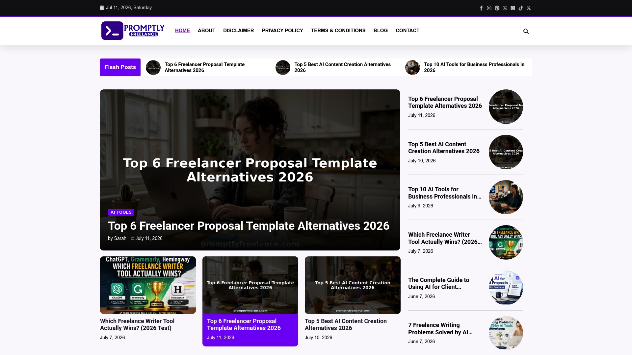The height and width of the screenshot is (355, 632).
Task: Open the Snapchat social icon
Action: (x=513, y=8)
